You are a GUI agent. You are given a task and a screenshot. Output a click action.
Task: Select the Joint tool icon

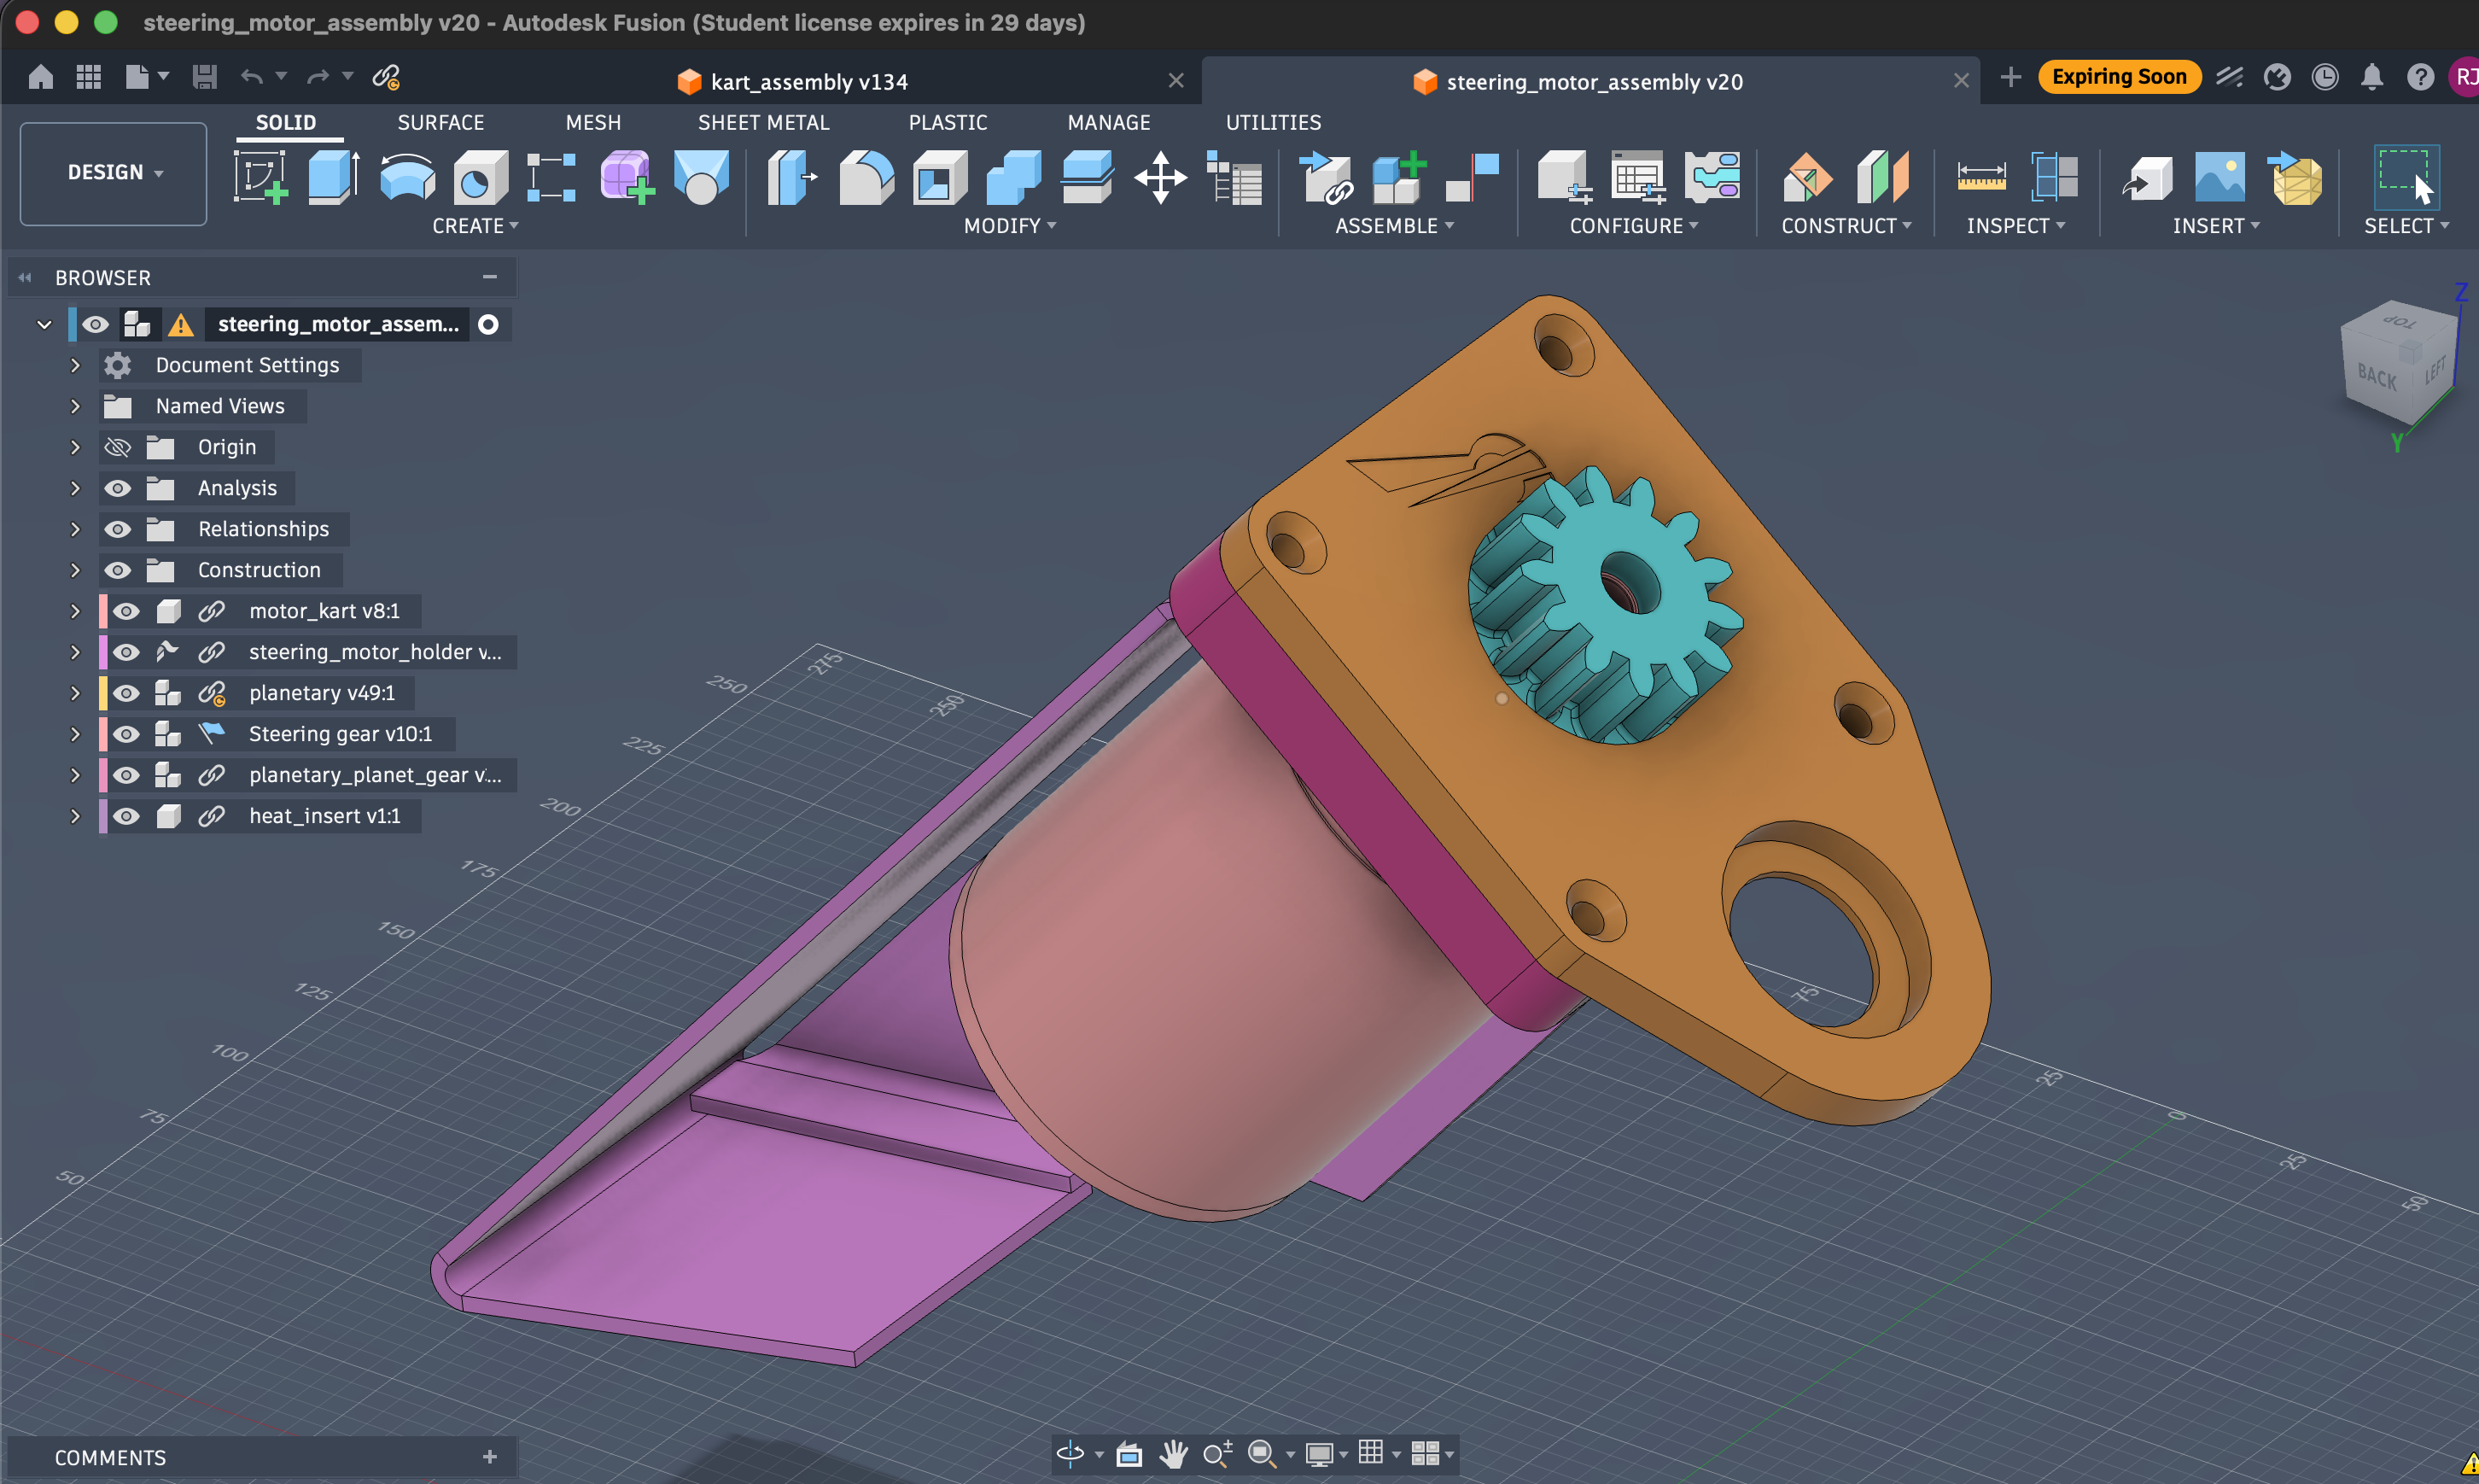(1473, 178)
